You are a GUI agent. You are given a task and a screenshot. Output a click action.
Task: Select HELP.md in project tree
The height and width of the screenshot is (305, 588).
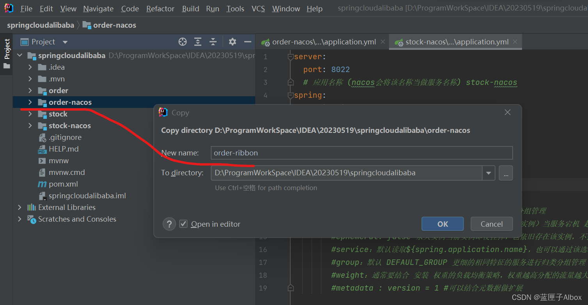click(64, 149)
